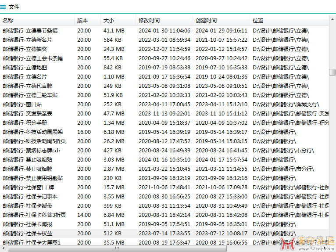This screenshot has width=336, height=252.
Task: Click modified time 2024-01-30 11:04:06
Action: click(x=164, y=31)
